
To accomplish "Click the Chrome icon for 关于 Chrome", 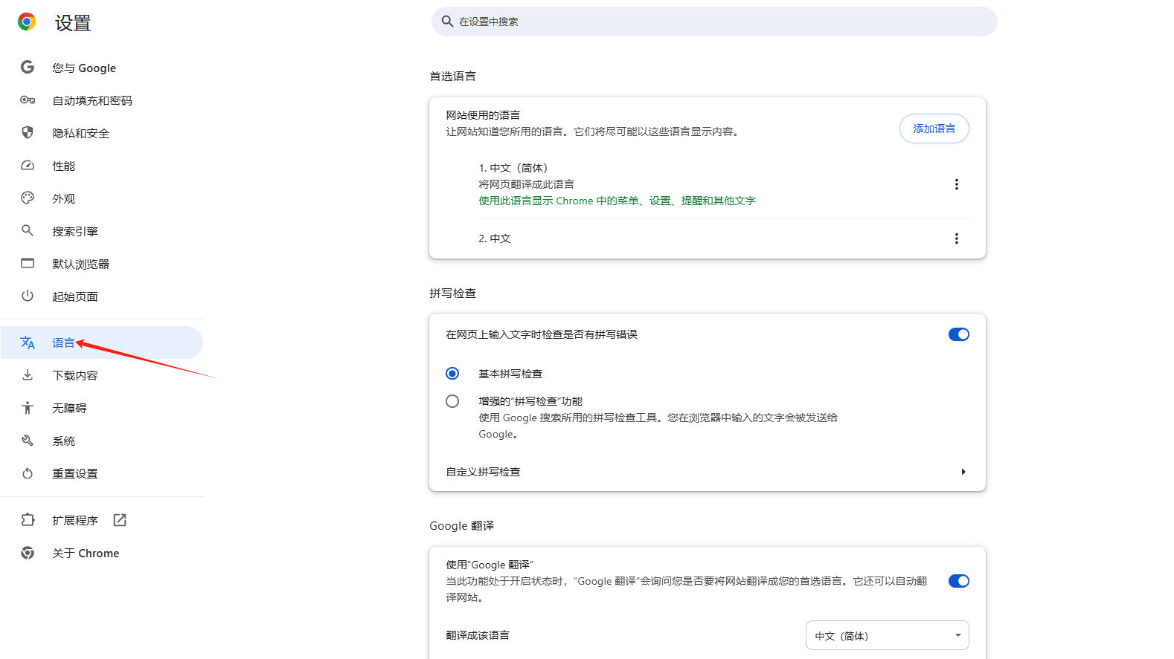I will (28, 553).
